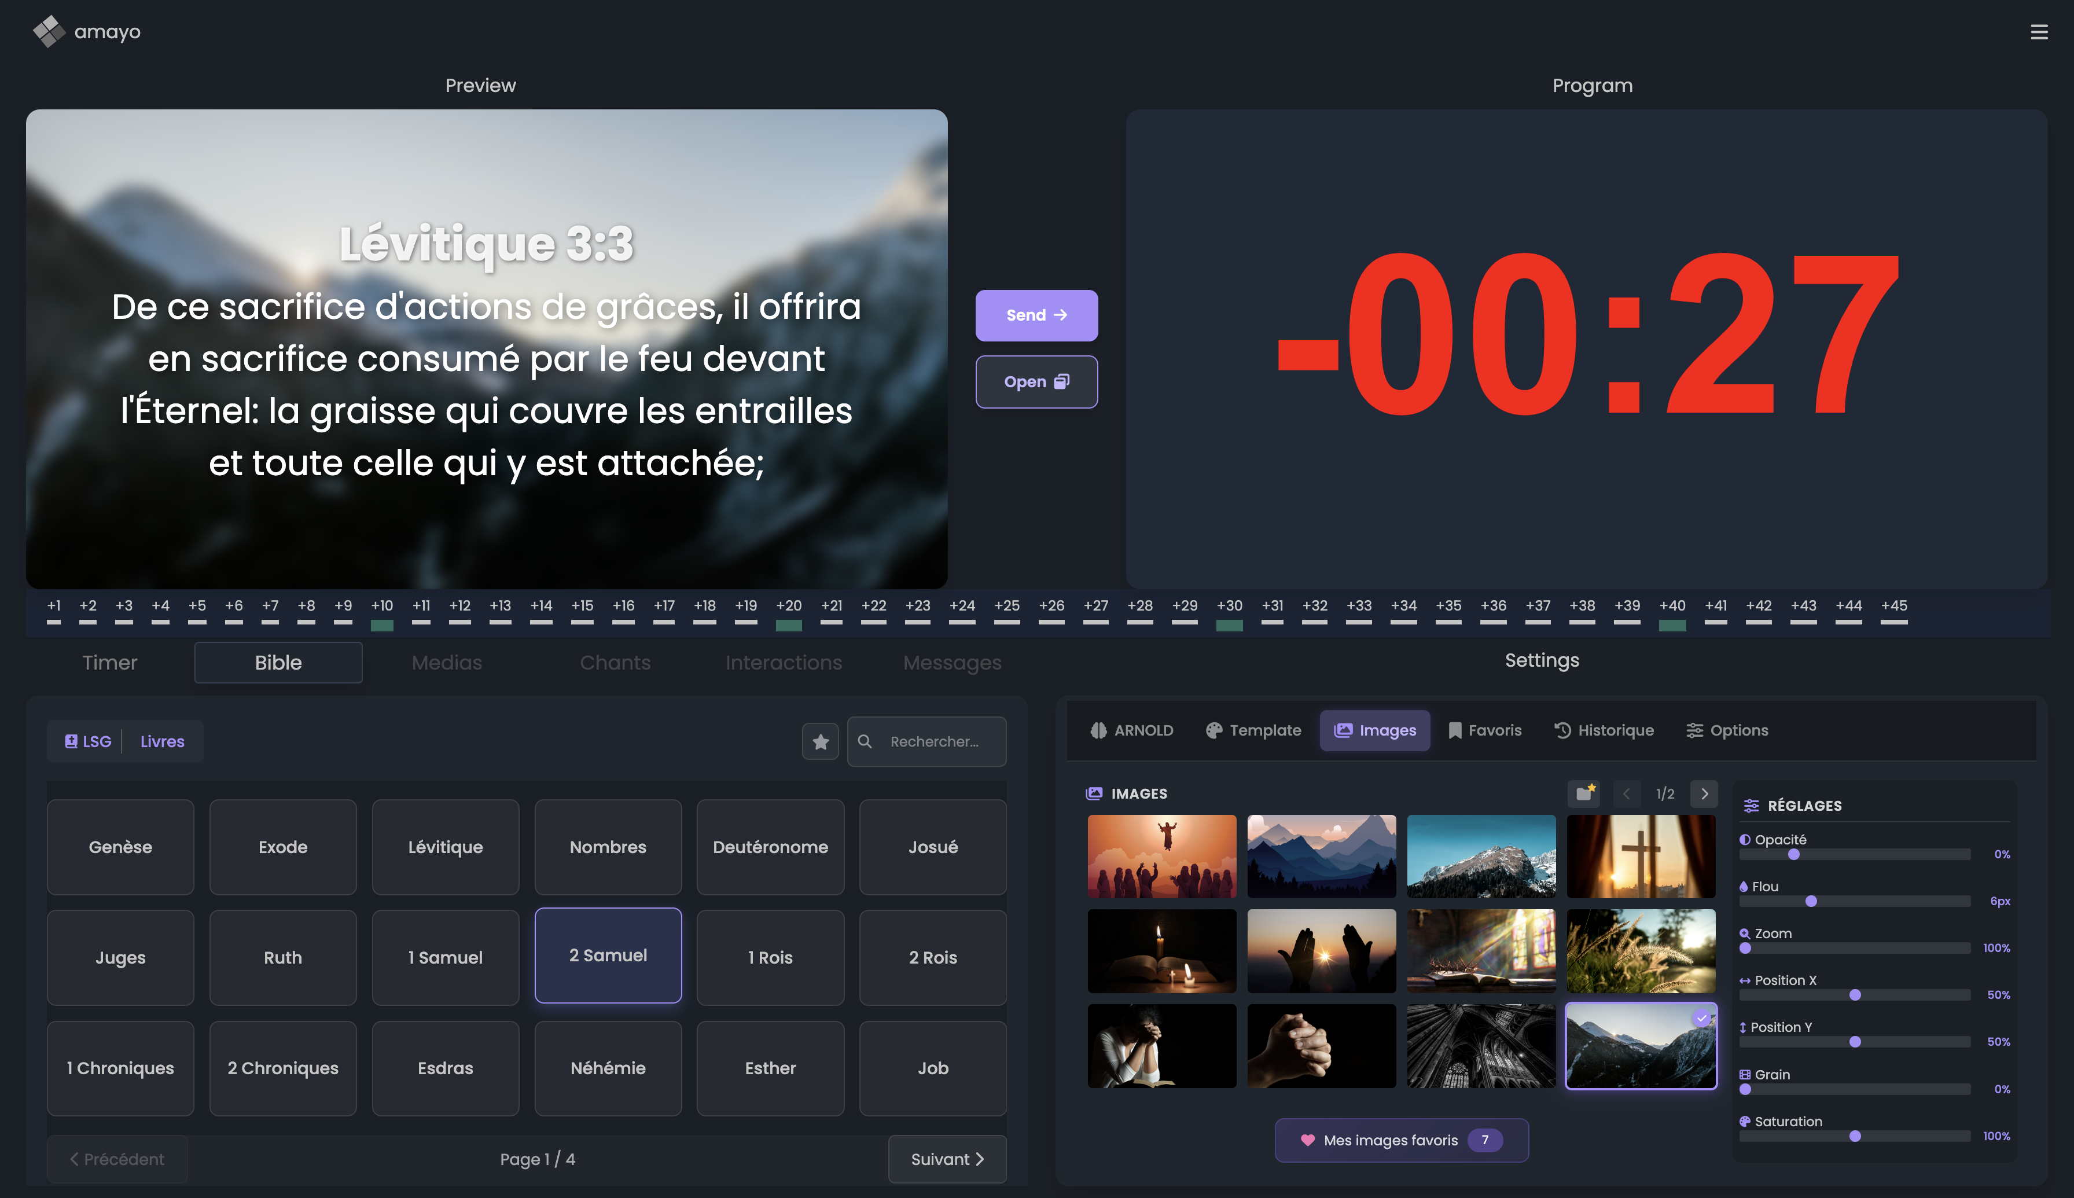Screen dimensions: 2074x1198
Task: Select the cross at sunset image
Action: [x=1641, y=856]
